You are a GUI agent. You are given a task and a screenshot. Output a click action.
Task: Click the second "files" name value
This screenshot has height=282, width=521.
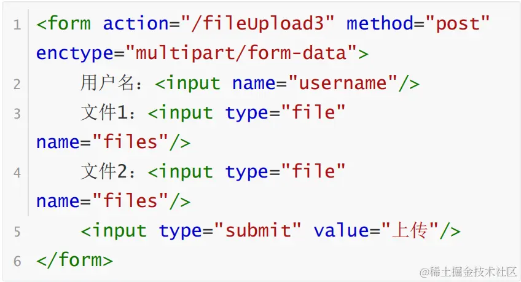click(130, 201)
